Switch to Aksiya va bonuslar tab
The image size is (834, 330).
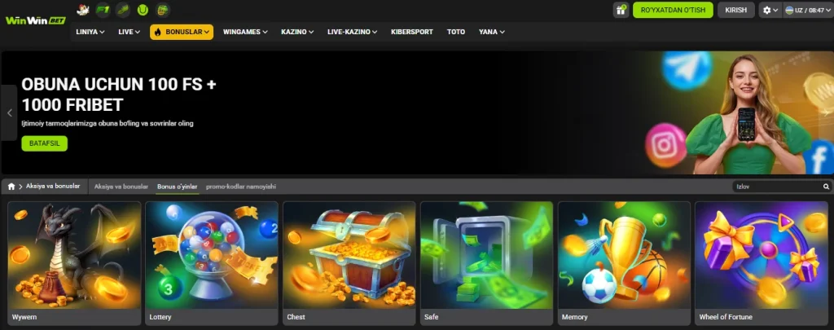click(121, 187)
